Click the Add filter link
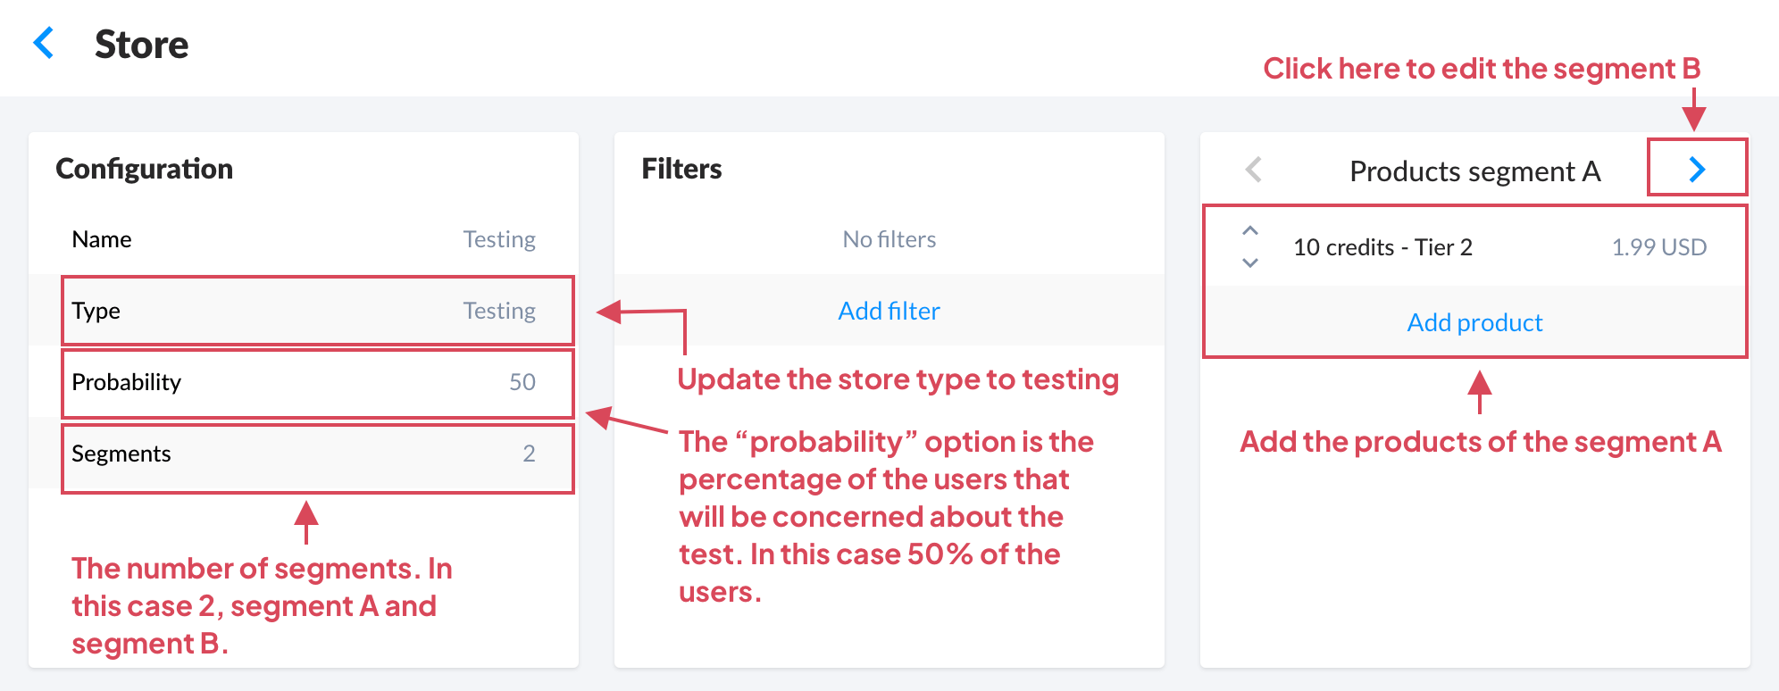 tap(889, 311)
